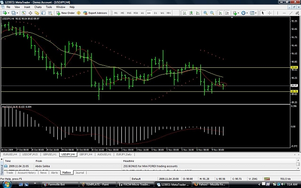
Task: Select Bar Chart display icon
Action: [184, 13]
